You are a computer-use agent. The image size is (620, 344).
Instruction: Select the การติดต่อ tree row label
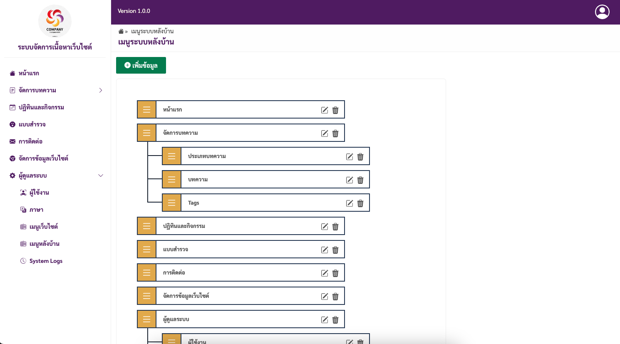click(x=174, y=272)
